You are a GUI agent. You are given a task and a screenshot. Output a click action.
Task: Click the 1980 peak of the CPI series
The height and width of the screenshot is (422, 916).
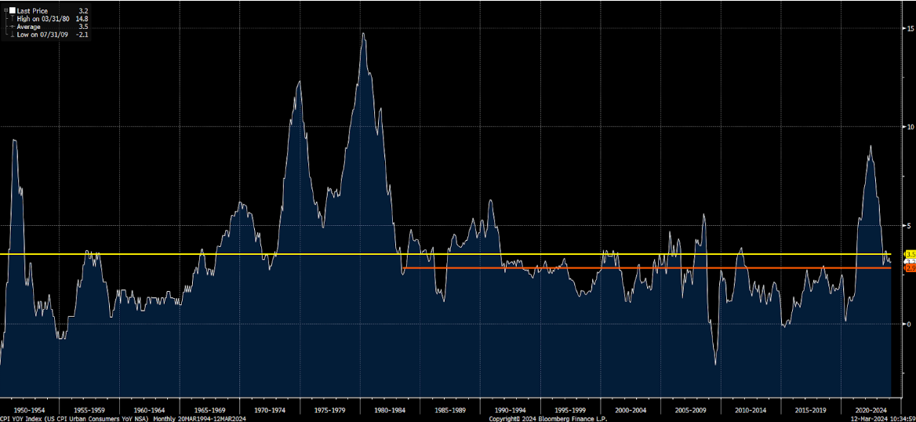[363, 33]
